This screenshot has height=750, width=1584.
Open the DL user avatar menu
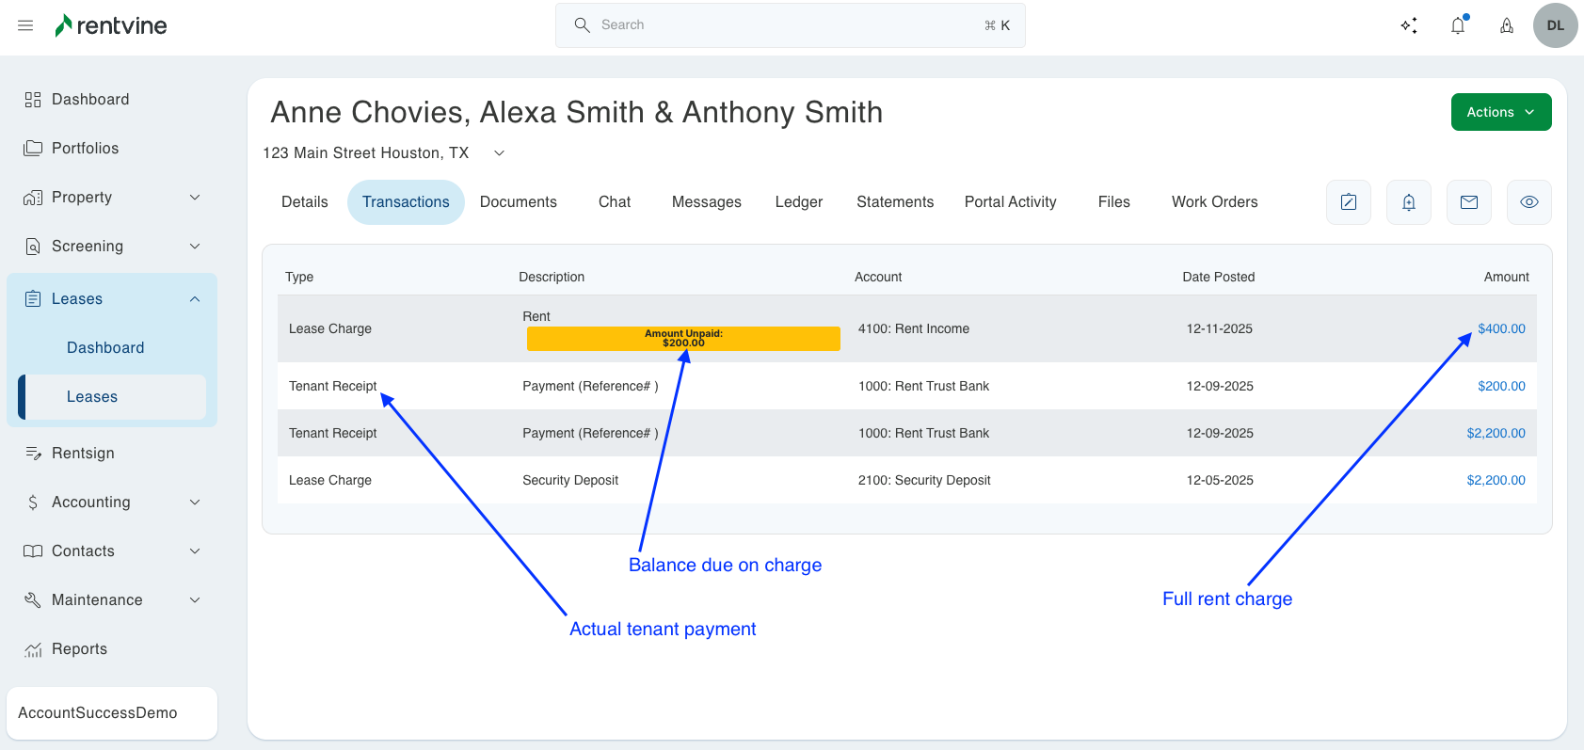tap(1555, 25)
